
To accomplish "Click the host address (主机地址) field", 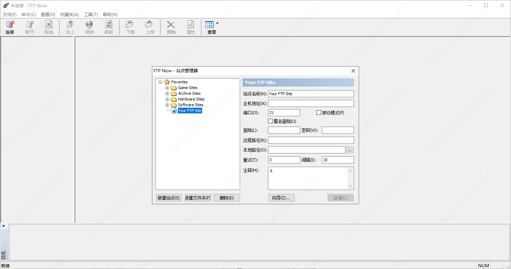I will [311, 103].
